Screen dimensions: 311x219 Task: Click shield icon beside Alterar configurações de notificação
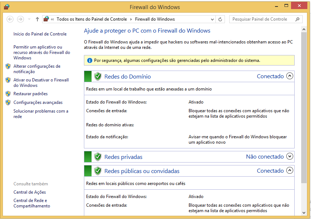click(x=8, y=66)
